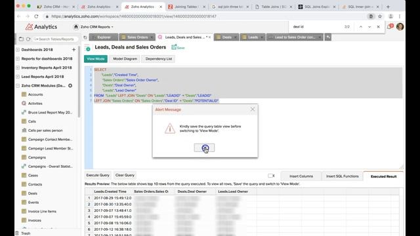Close the Deals tab
The width and height of the screenshot is (420, 236).
coord(235,37)
